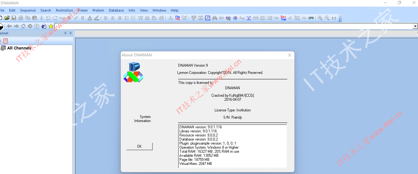Click the Def seq icon
This screenshot has width=418, height=174.
[x=184, y=18]
